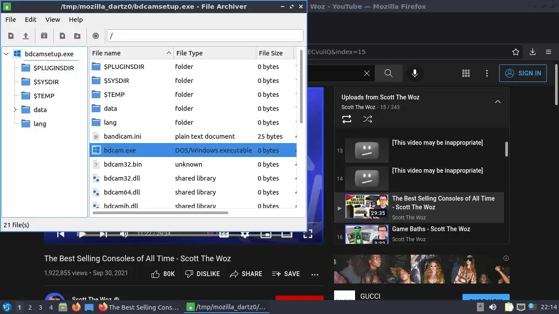Focus the archive path field showing "/"
The image size is (559, 314).
[205, 36]
